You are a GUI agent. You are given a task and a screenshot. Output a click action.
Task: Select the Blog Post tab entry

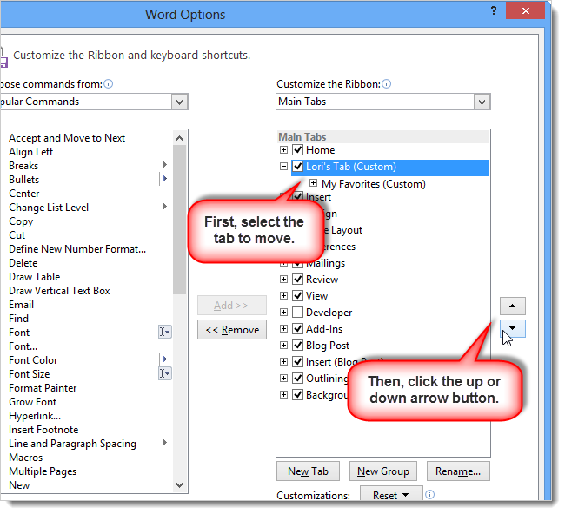pos(328,346)
